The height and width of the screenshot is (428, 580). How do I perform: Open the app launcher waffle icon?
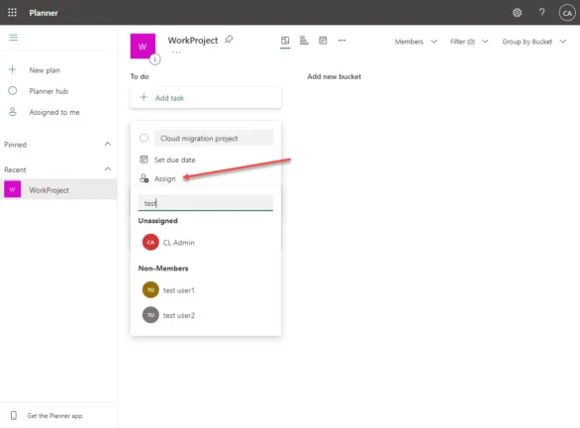point(12,13)
